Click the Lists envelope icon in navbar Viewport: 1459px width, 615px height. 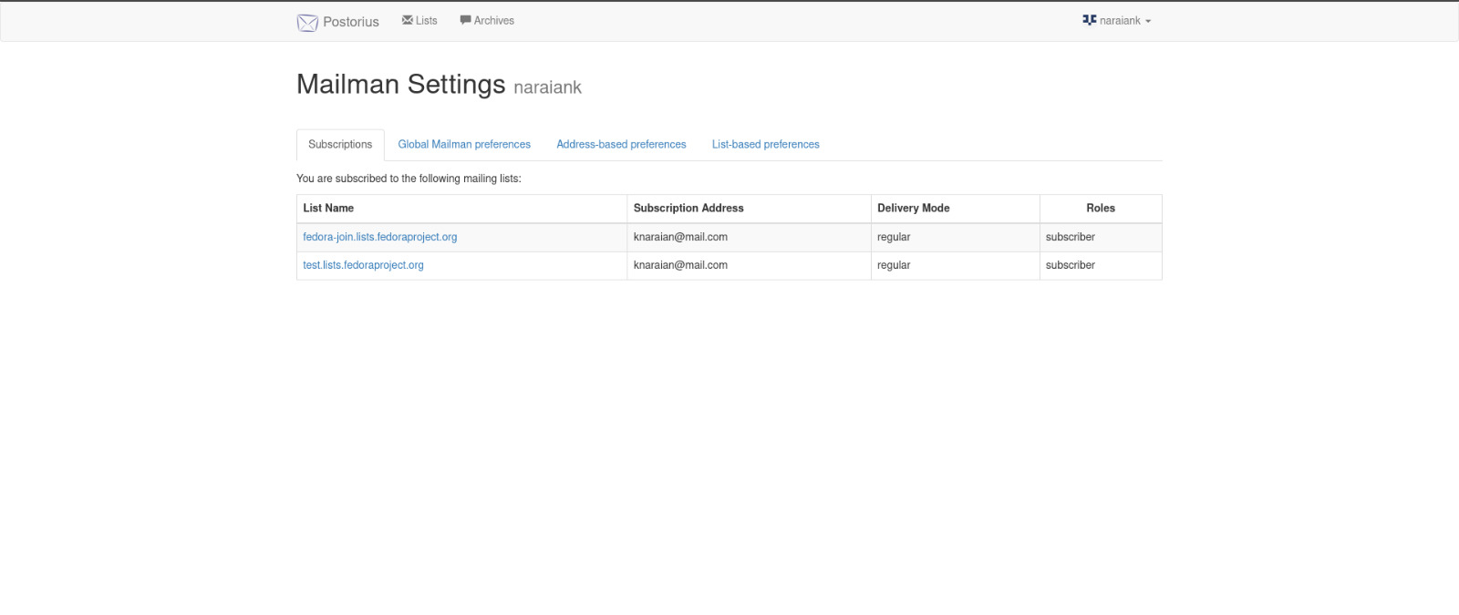(x=408, y=20)
